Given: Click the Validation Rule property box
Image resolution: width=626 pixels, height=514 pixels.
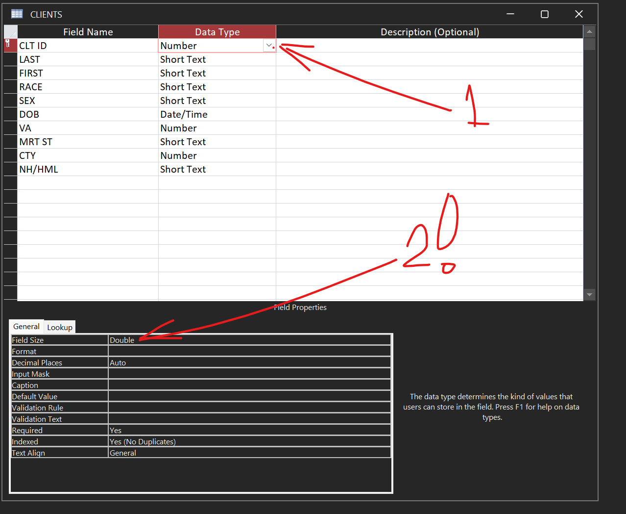Looking at the screenshot, I should tap(249, 408).
